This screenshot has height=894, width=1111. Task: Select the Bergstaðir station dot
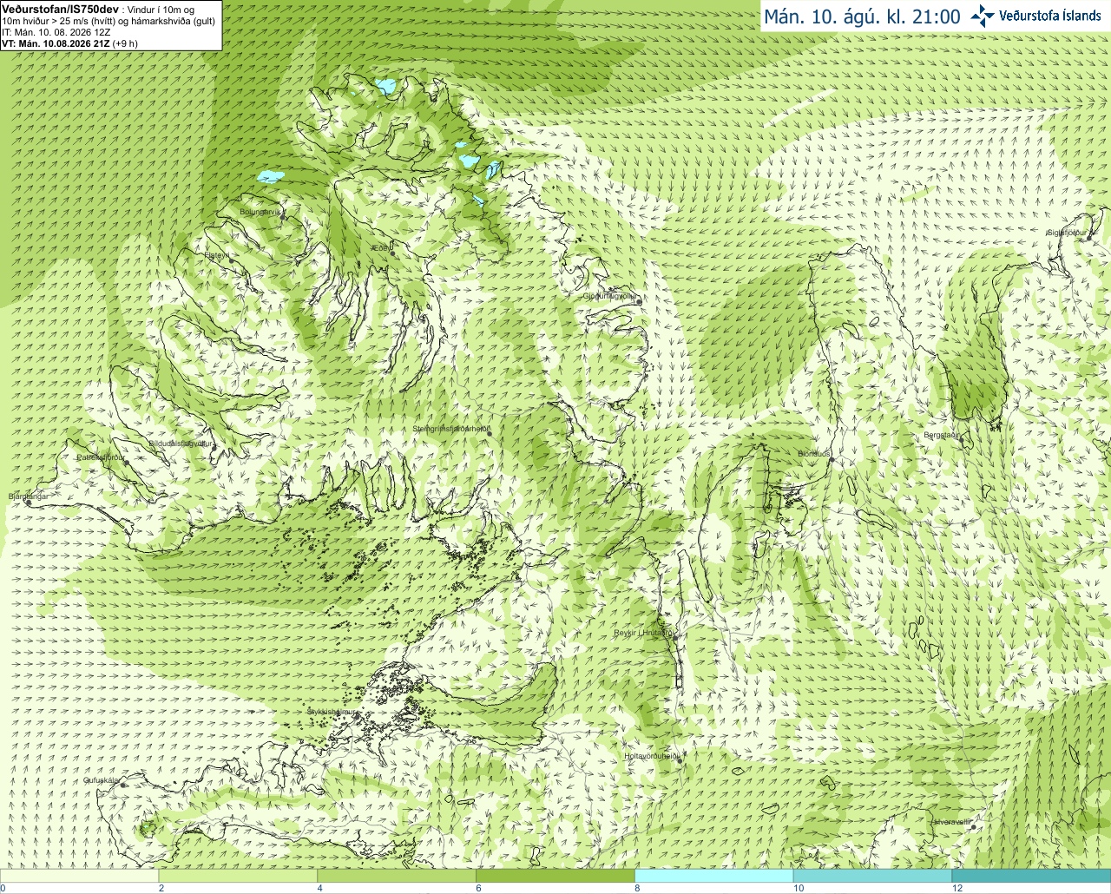[x=961, y=441]
